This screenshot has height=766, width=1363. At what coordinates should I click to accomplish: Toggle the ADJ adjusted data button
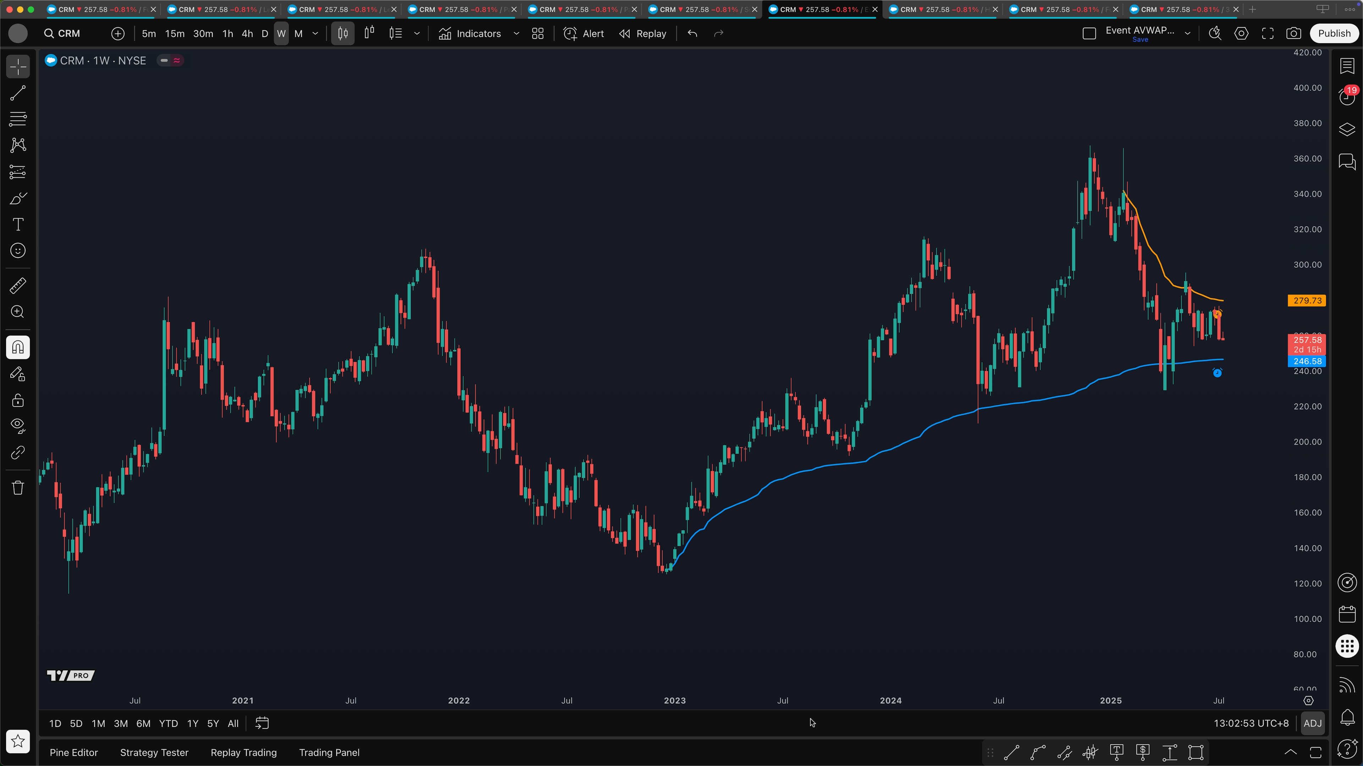click(x=1312, y=724)
